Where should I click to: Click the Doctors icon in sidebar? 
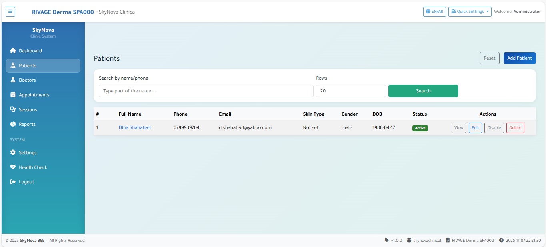click(x=13, y=80)
